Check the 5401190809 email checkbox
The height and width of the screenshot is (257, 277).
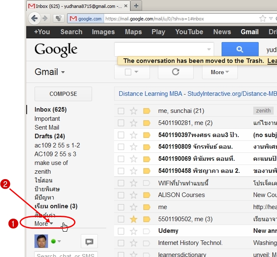click(121, 147)
